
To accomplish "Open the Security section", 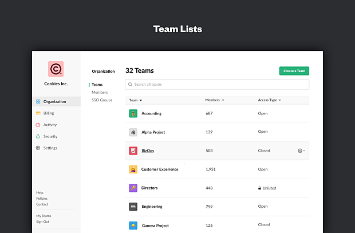I will (x=50, y=136).
